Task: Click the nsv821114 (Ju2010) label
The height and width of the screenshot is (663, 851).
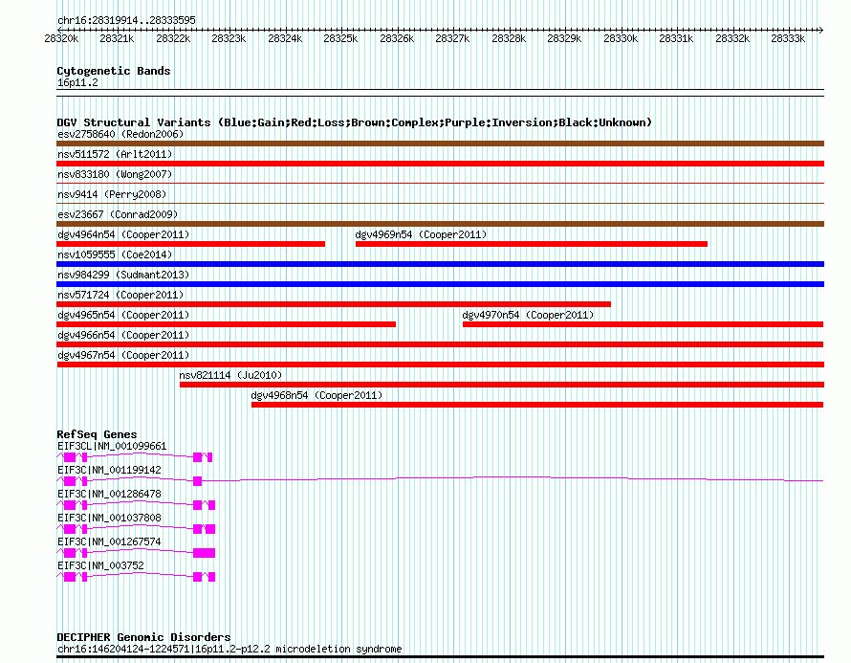Action: click(x=230, y=375)
